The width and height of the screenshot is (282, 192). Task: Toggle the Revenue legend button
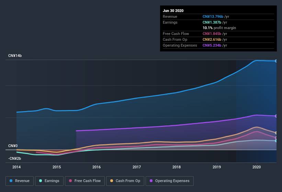tap(20, 181)
